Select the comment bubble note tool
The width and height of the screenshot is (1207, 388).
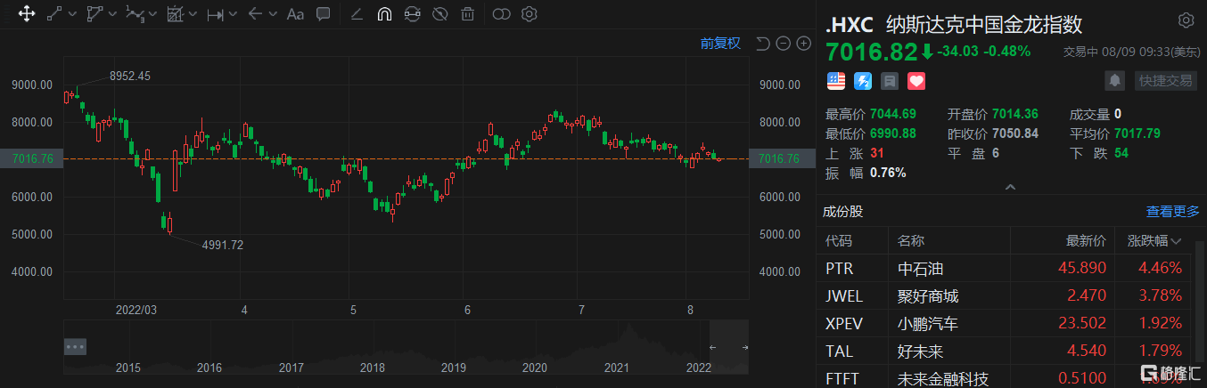click(x=324, y=14)
